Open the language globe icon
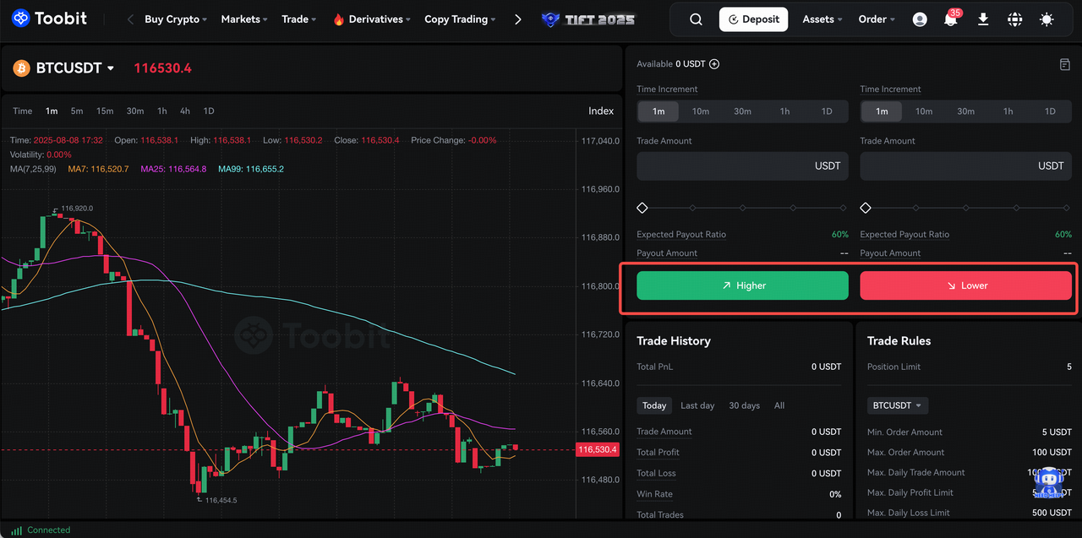 tap(1015, 19)
